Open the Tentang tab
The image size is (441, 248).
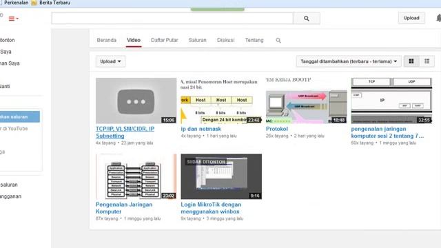254,40
